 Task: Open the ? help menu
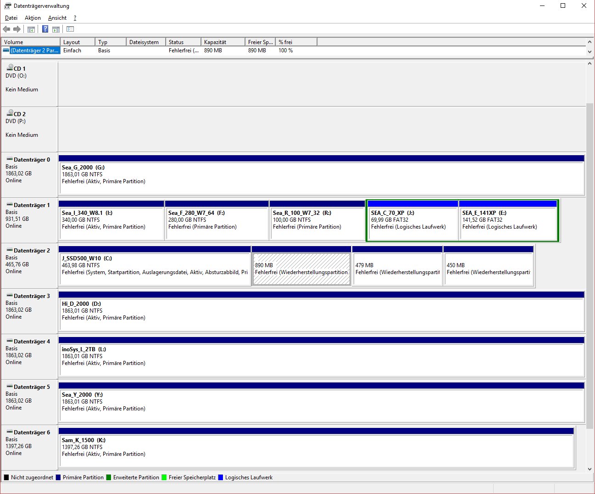(x=75, y=18)
